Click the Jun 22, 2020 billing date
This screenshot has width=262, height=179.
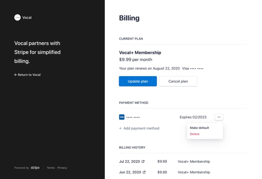[130, 172]
